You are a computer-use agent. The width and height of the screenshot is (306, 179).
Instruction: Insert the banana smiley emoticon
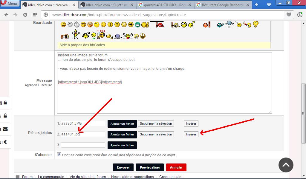coord(76,35)
